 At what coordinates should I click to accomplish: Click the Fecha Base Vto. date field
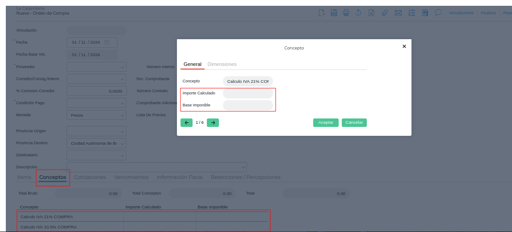(92, 55)
